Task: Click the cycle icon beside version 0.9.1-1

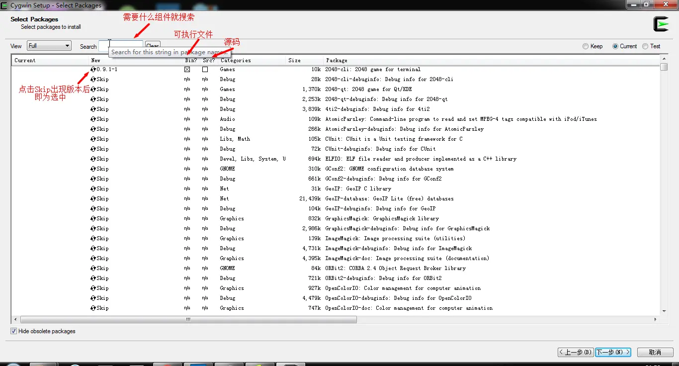Action: coord(93,69)
